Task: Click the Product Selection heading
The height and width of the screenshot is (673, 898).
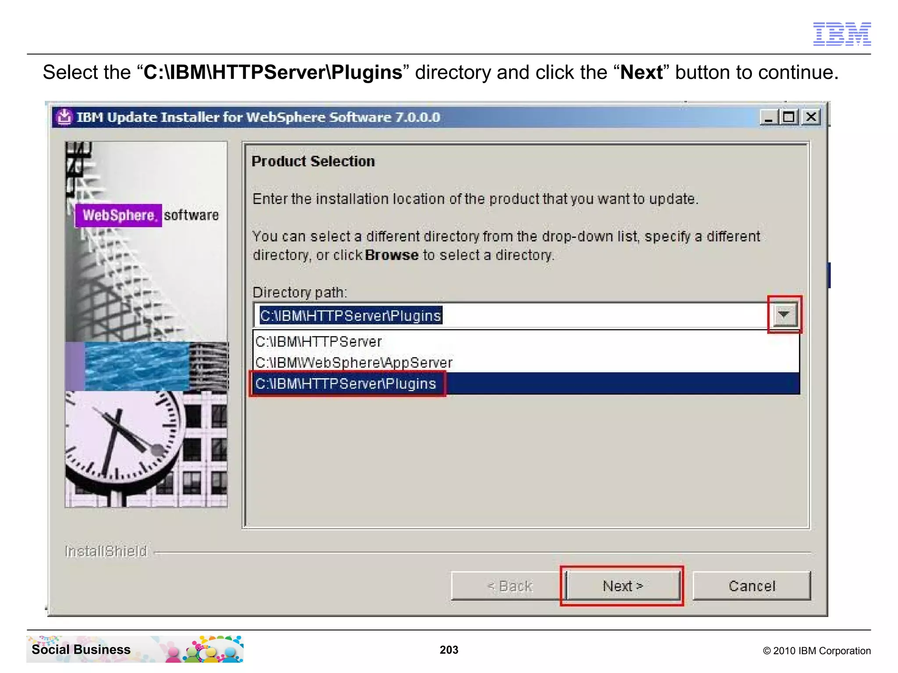Action: coord(313,161)
